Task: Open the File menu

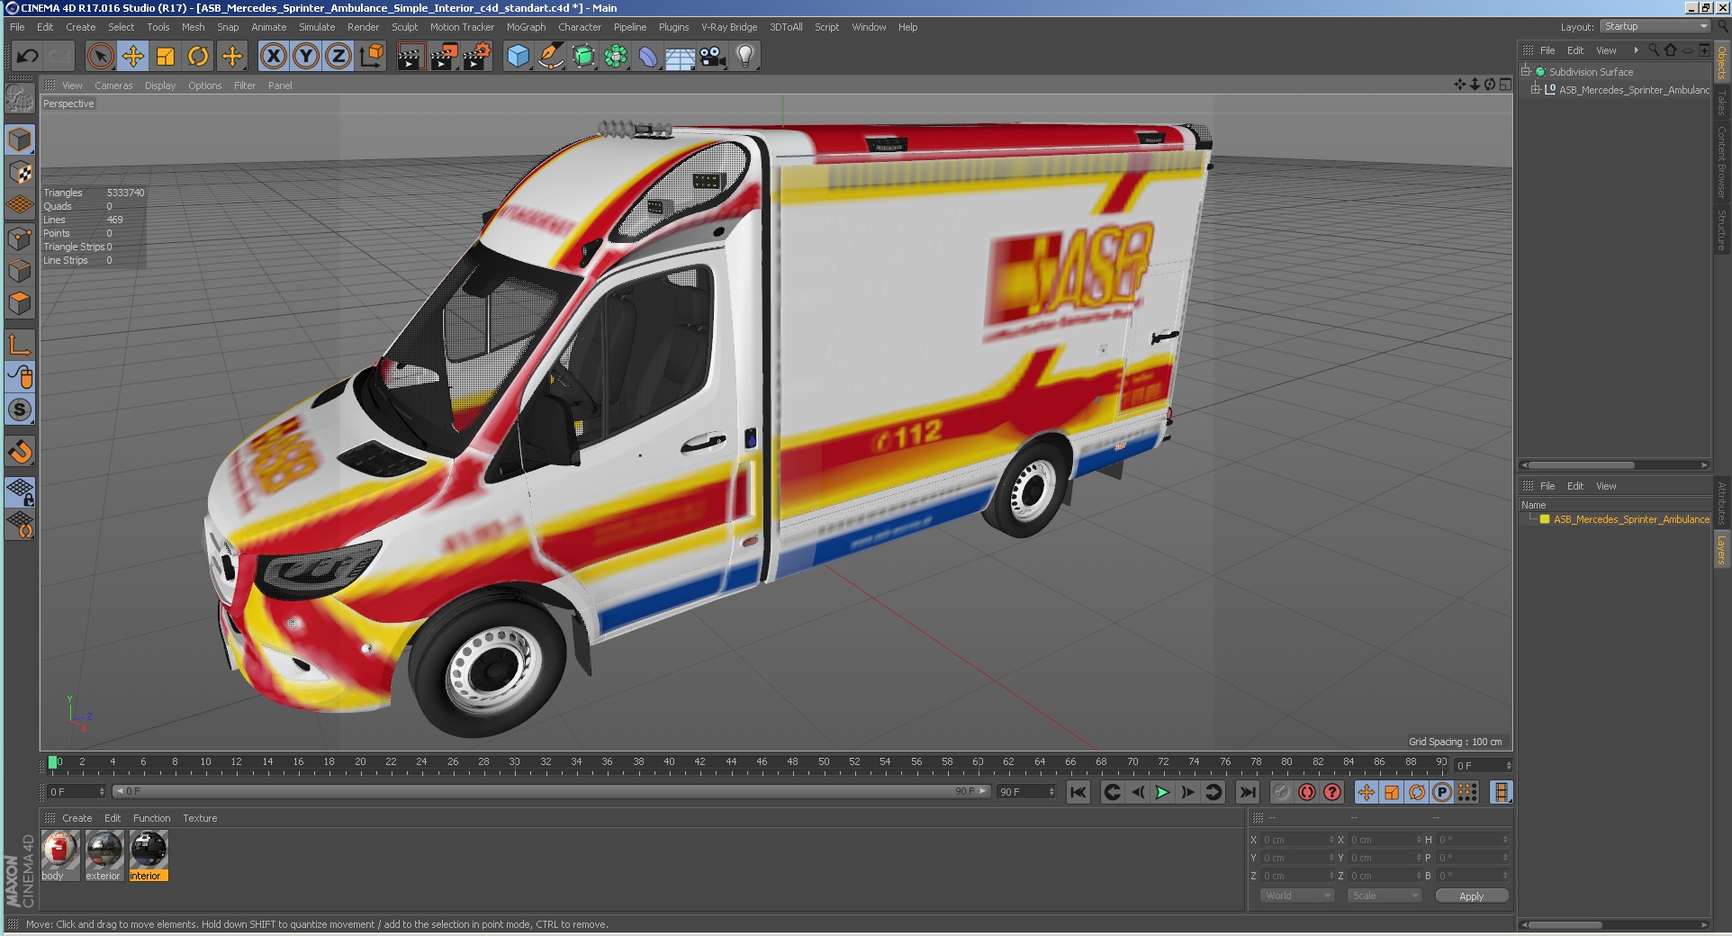Action: (x=17, y=27)
